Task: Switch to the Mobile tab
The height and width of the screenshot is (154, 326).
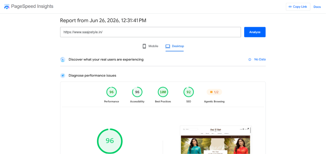Action: pos(150,46)
